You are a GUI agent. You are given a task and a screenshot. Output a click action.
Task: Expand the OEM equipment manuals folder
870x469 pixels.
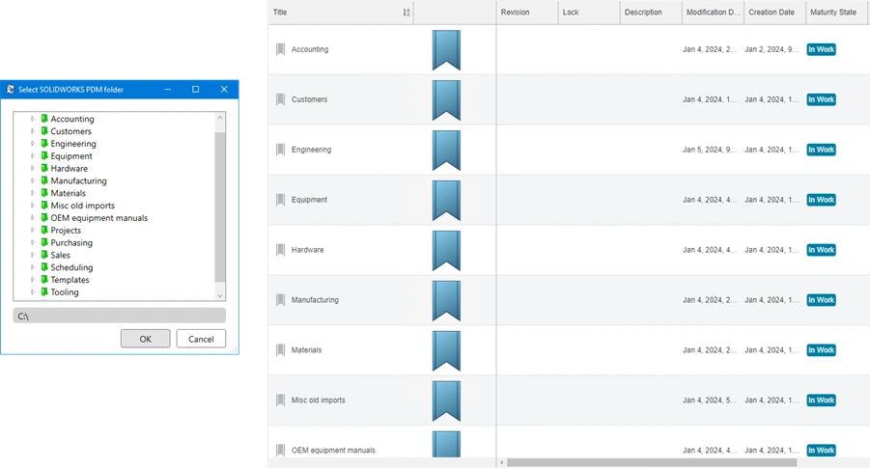tap(32, 218)
